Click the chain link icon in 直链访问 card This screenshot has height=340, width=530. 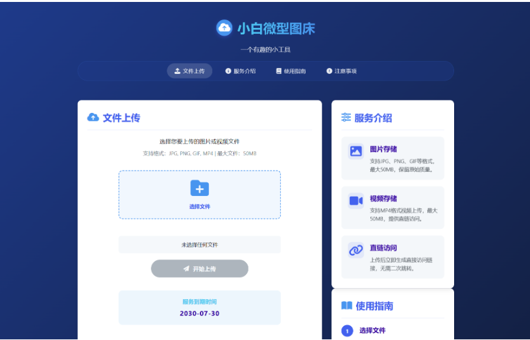356,250
